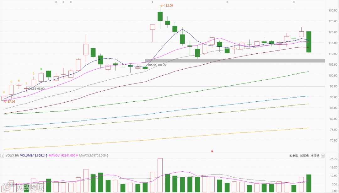Click the 132.00 high price label
This screenshot has width=339, height=193.
[x=168, y=6]
